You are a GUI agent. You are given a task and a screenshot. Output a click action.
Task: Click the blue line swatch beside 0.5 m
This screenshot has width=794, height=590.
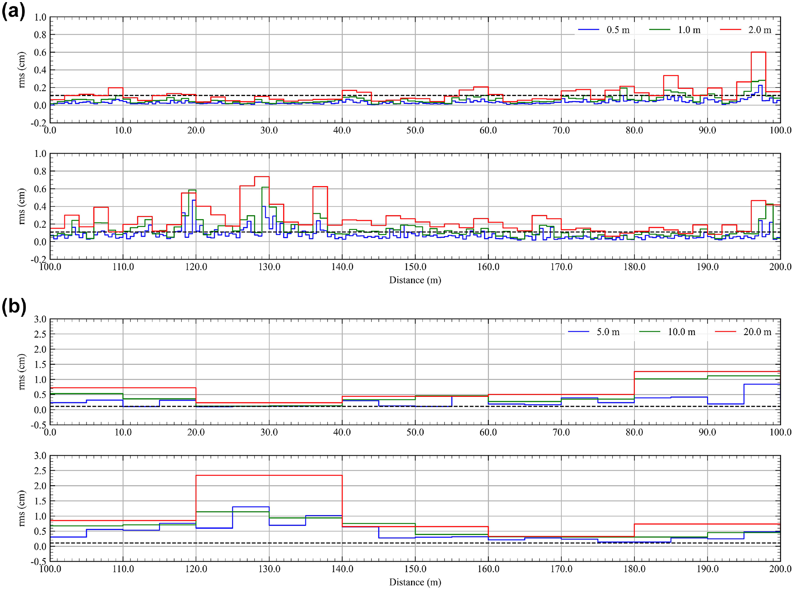pyautogui.click(x=589, y=30)
